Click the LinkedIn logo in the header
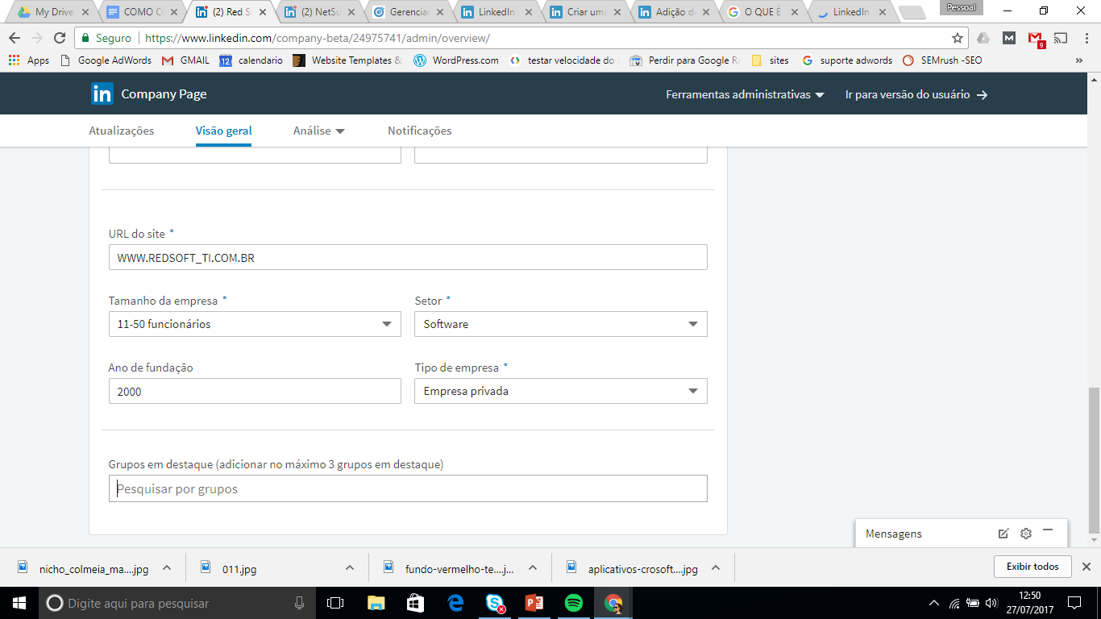 click(102, 94)
